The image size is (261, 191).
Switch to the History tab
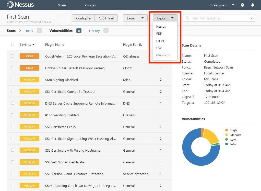pos(94,31)
